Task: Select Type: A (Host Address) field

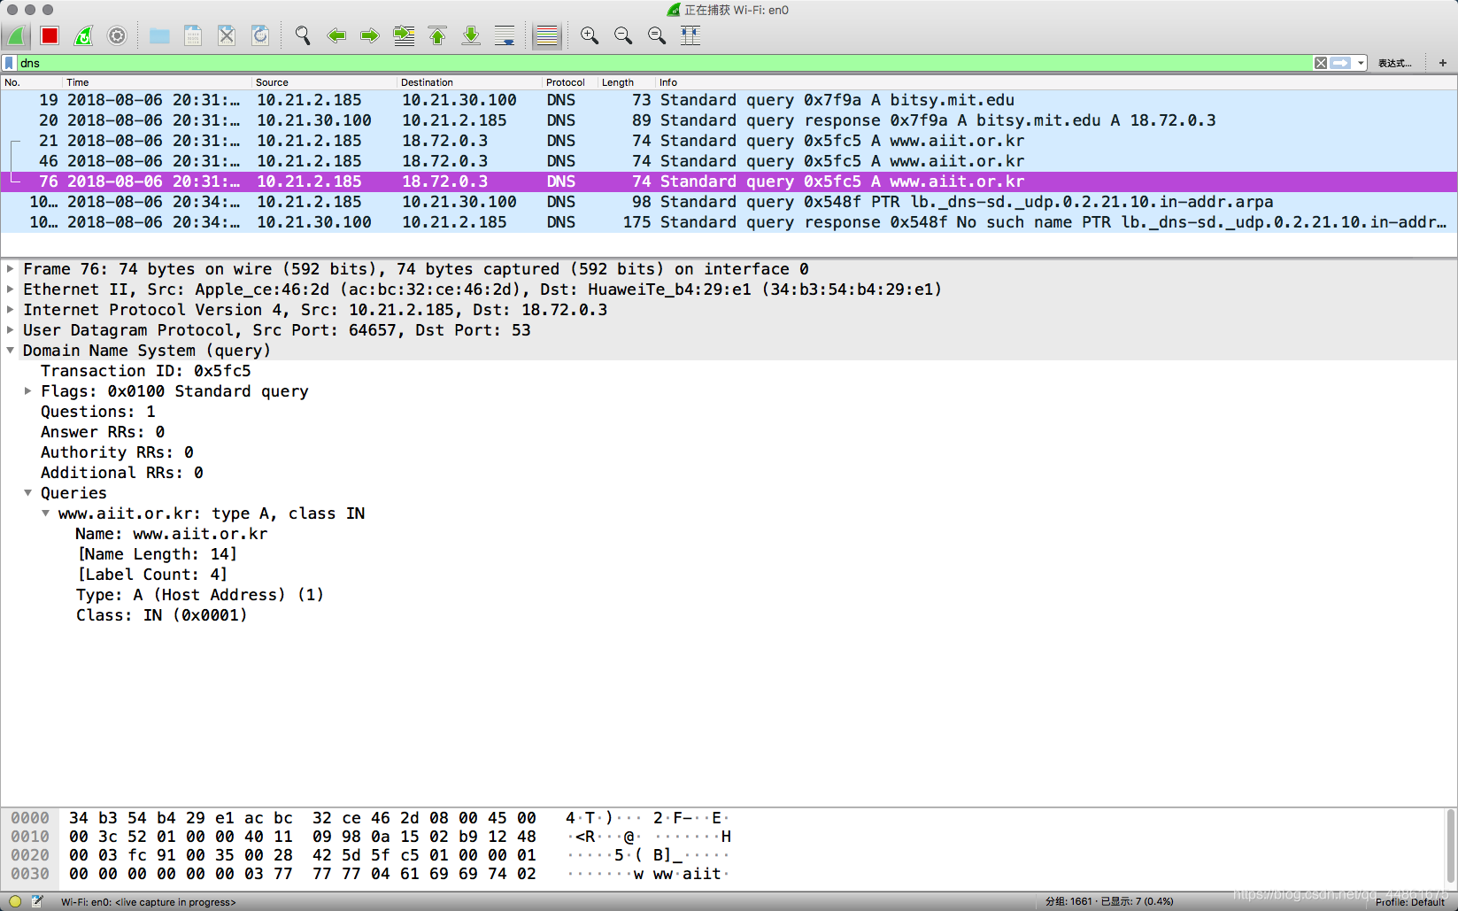Action: tap(200, 595)
